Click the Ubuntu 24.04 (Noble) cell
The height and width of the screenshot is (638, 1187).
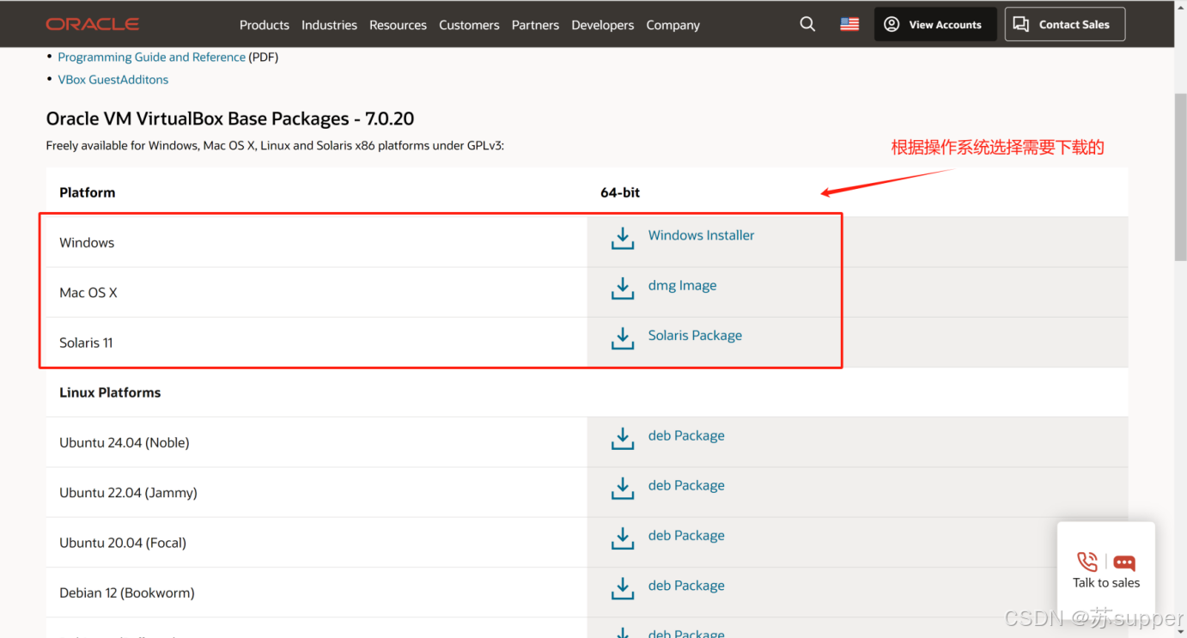click(x=317, y=442)
